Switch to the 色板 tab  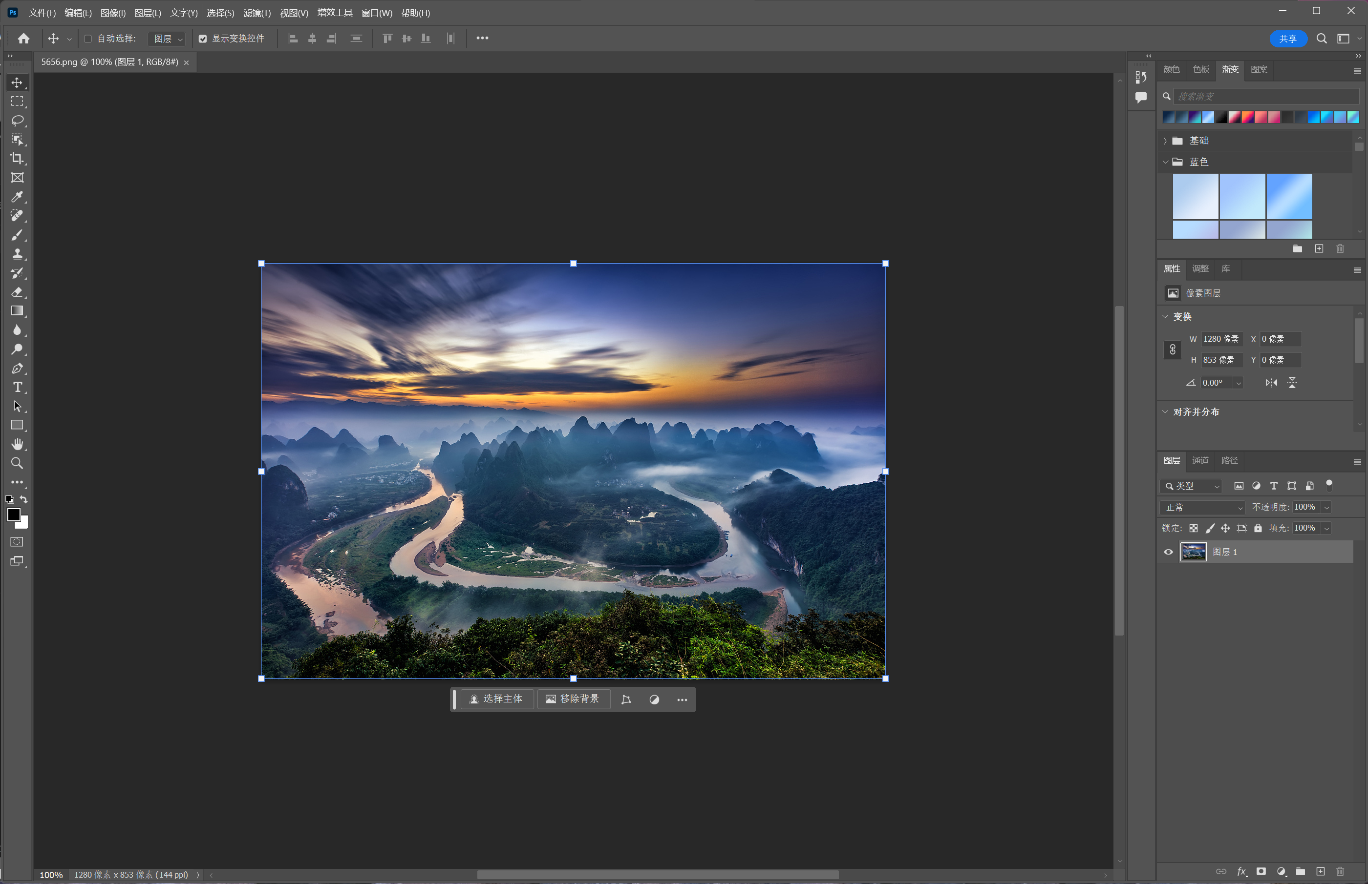tap(1201, 69)
